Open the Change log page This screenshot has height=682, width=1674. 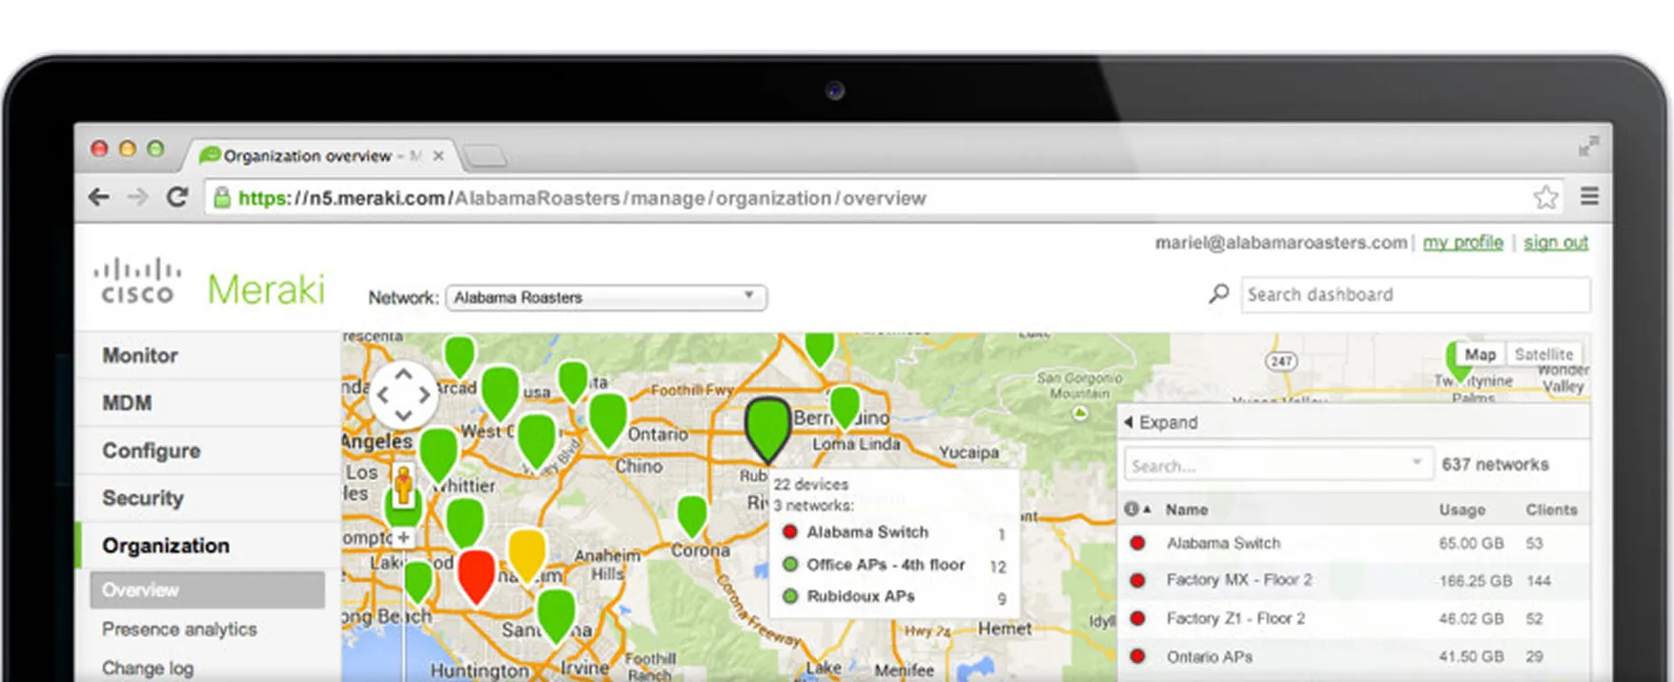coord(148,669)
